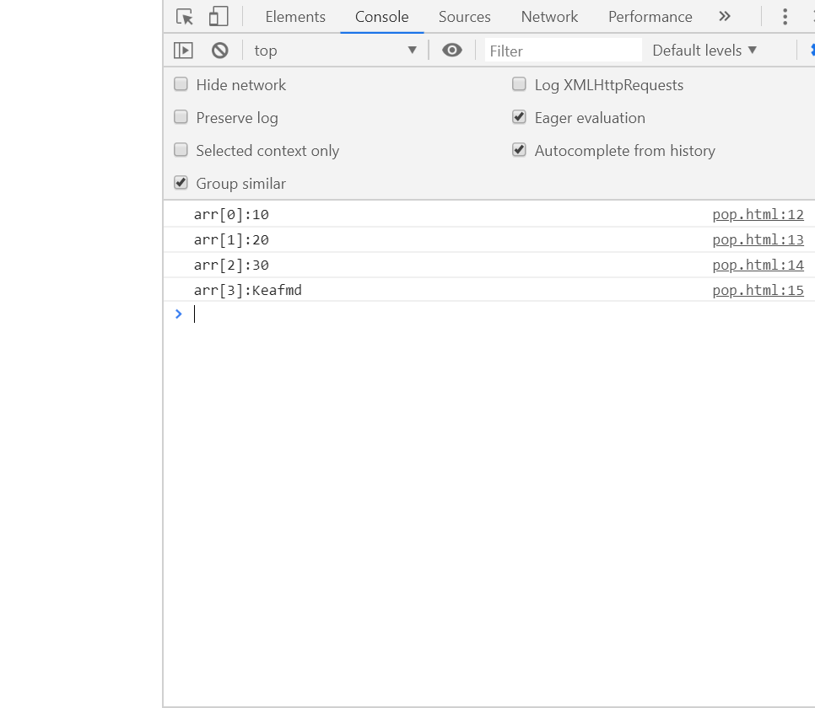
Task: Open source link pop.html:14
Action: [x=758, y=265]
